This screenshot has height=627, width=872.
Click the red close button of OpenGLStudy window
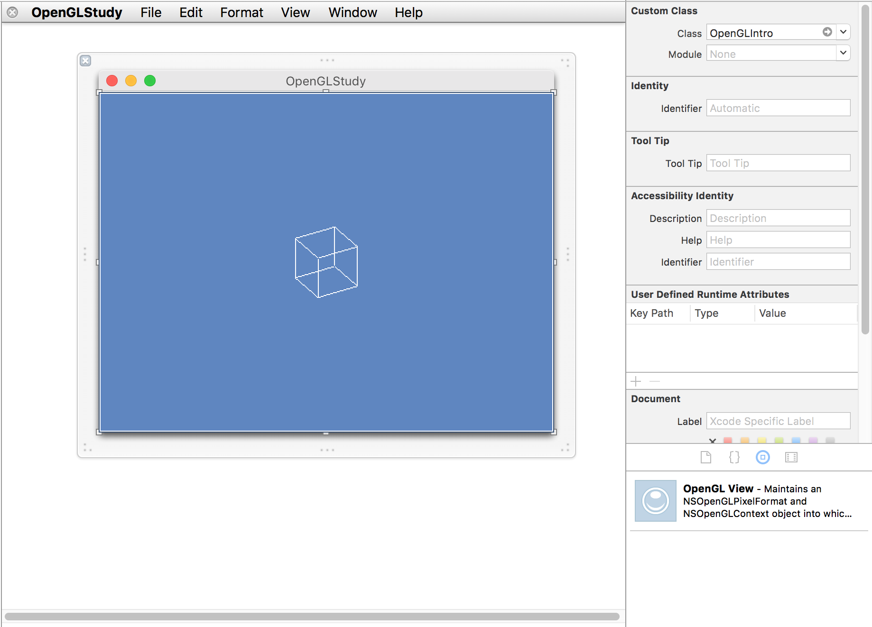[112, 81]
